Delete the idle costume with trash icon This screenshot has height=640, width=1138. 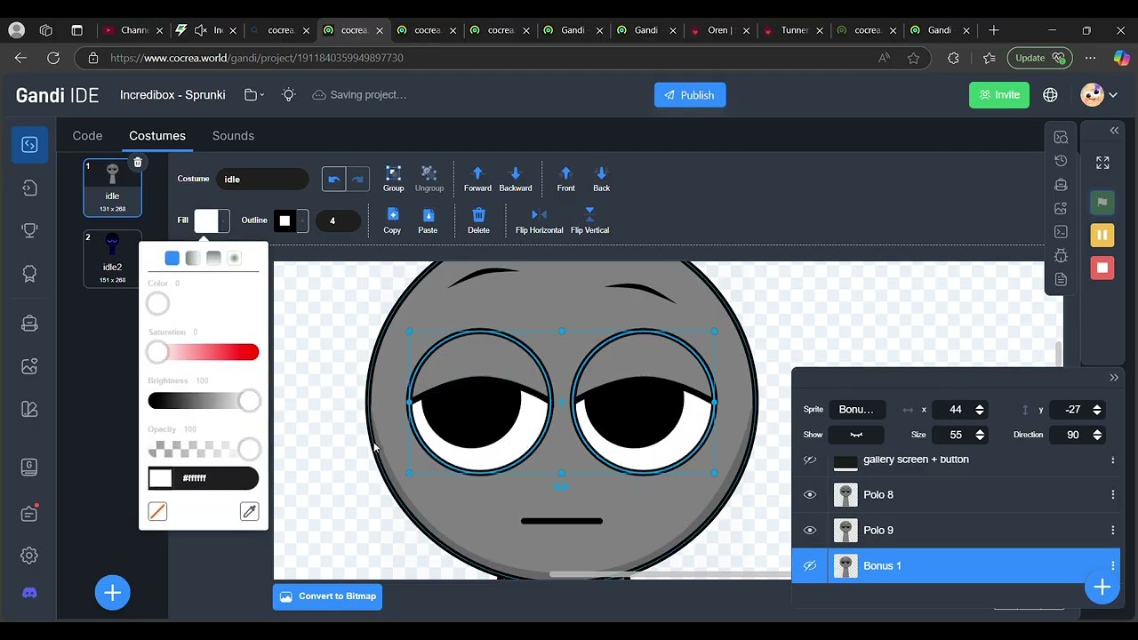pos(137,163)
